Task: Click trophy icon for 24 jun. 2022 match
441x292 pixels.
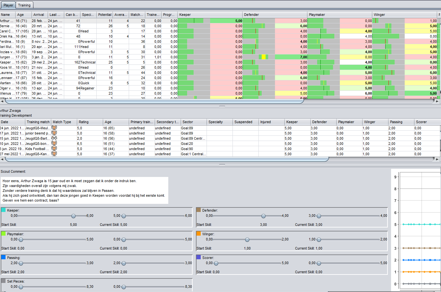Action: [54, 128]
